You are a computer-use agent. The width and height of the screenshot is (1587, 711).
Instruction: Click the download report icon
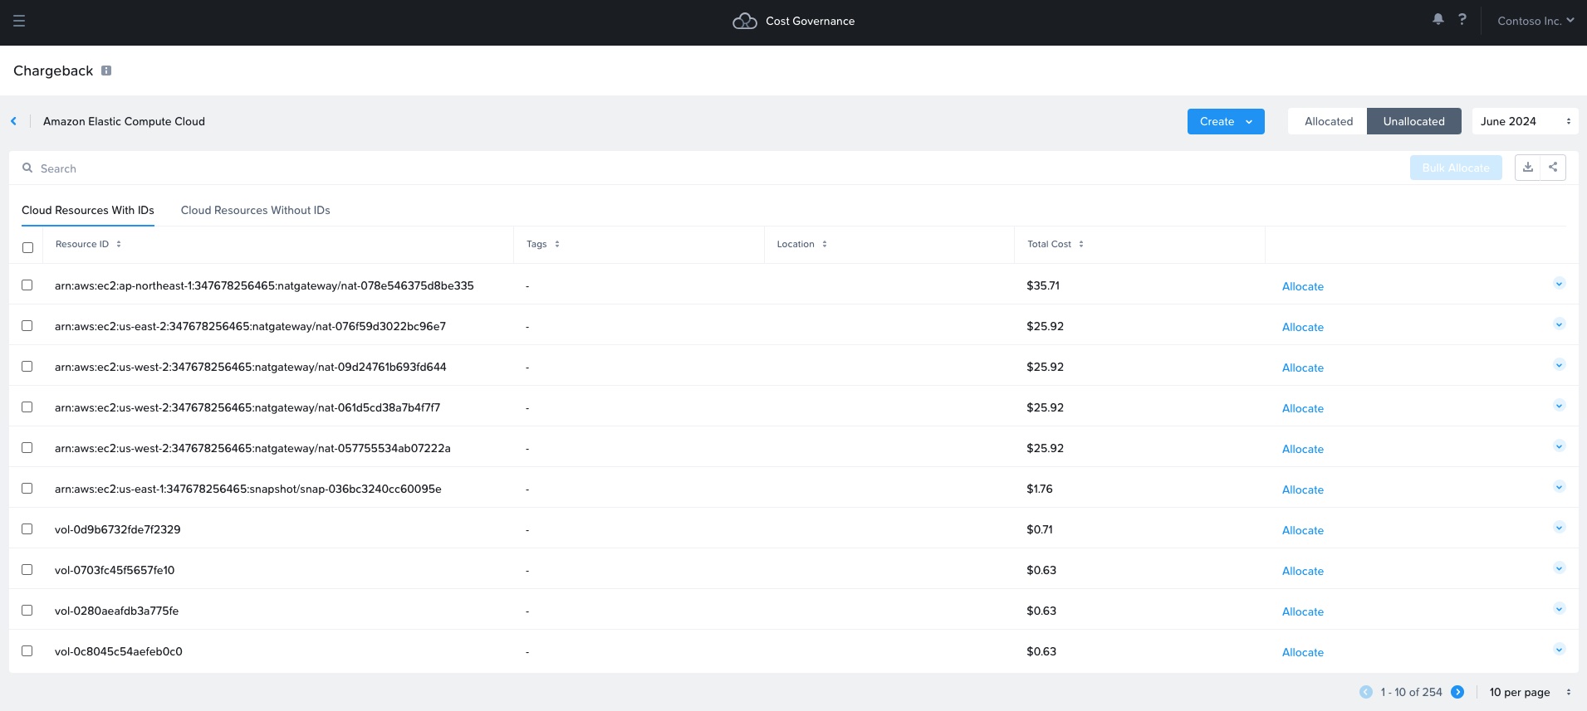pos(1527,168)
